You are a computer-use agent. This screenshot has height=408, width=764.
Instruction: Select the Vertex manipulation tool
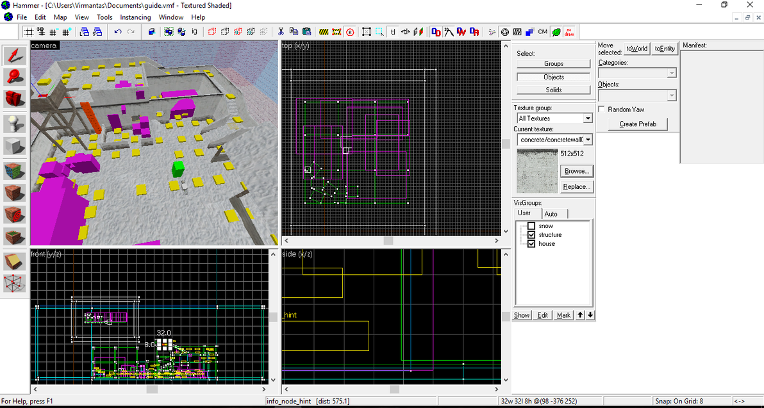(15, 282)
